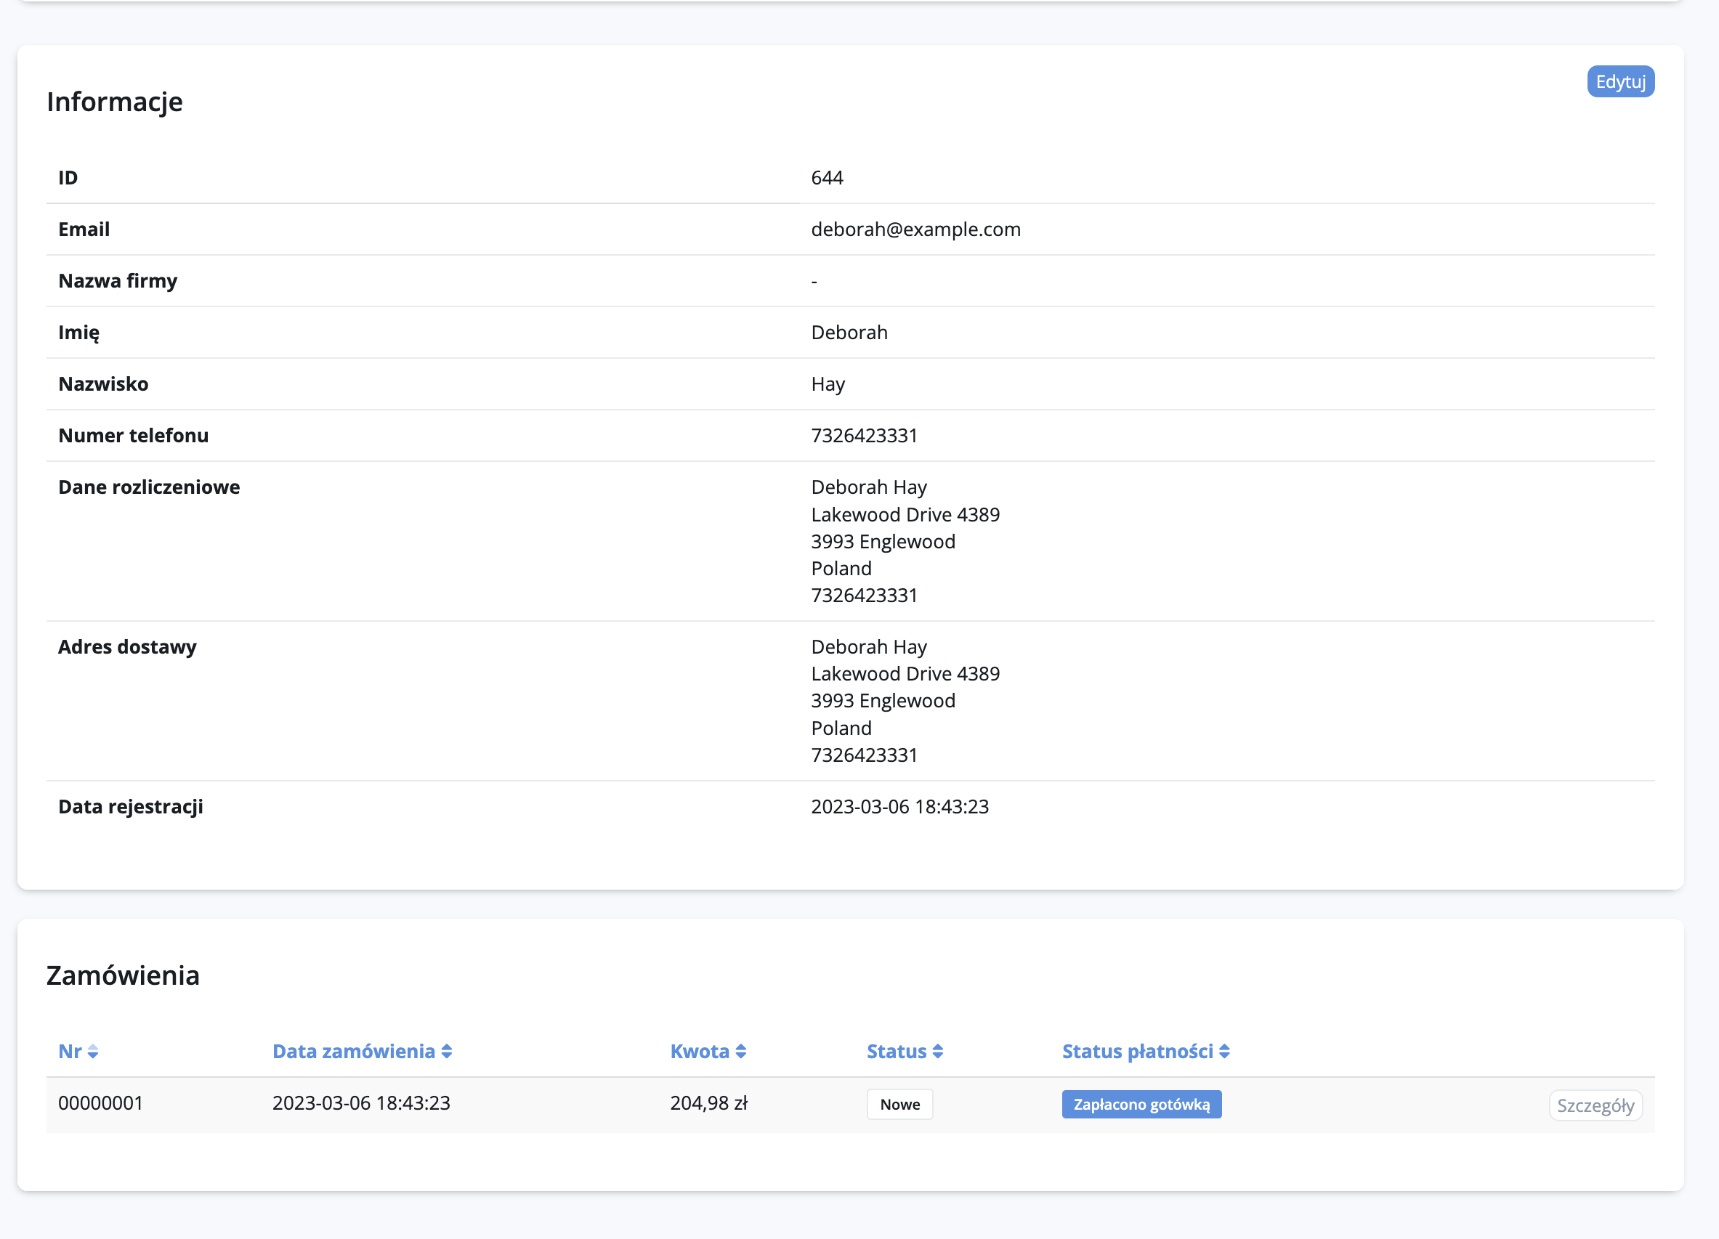Click the phone number in Numer telefonu row

[x=863, y=436]
